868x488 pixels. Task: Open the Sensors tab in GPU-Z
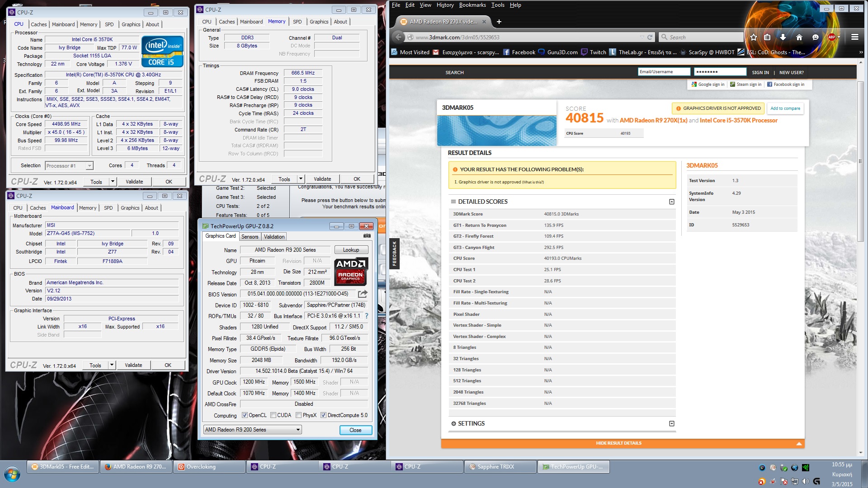click(x=250, y=236)
